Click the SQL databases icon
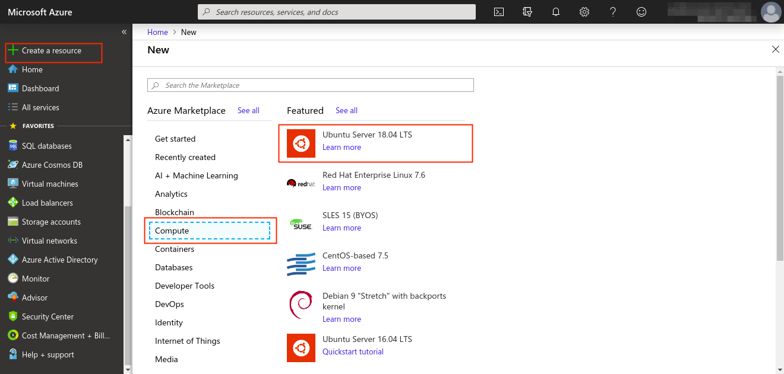Screen dimensions: 784x374 13,146
